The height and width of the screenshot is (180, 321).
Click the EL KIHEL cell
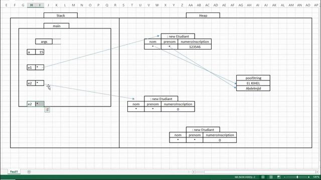click(x=253, y=83)
